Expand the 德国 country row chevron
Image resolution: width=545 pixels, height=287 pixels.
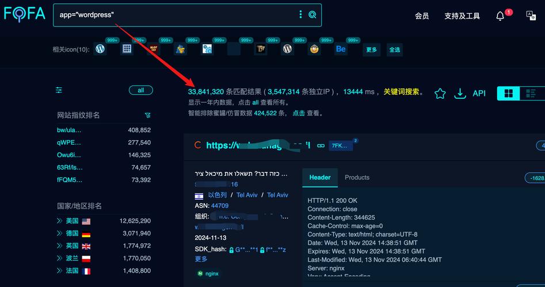[59, 233]
